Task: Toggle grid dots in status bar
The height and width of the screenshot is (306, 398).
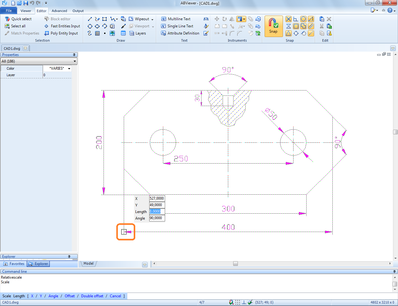Action: tap(238, 302)
